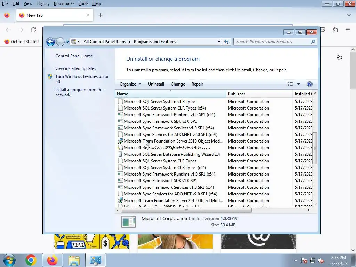Open arrow menu after All Control Panel Items
356x267 pixels.
pyautogui.click(x=130, y=42)
